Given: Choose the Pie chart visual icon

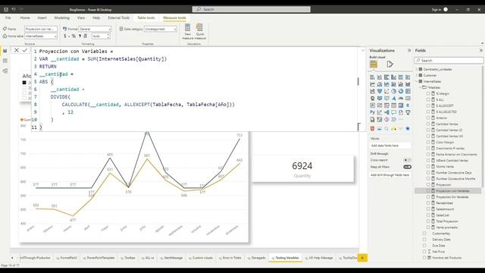Looking at the screenshot, I should (x=394, y=91).
